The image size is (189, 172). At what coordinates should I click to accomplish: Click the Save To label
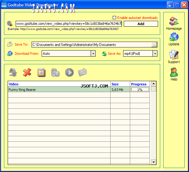point(21,44)
